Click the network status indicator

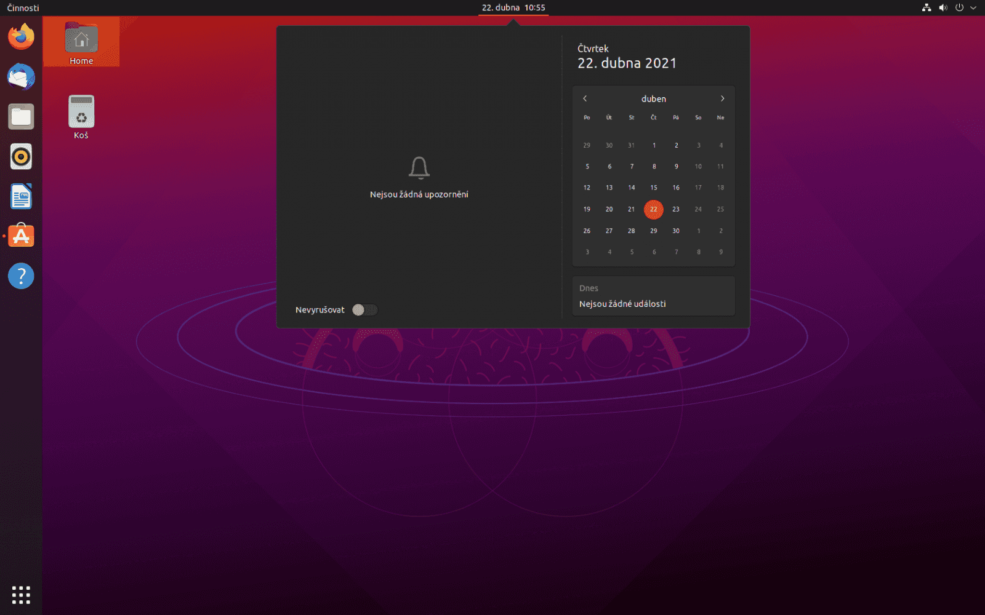[x=926, y=8]
